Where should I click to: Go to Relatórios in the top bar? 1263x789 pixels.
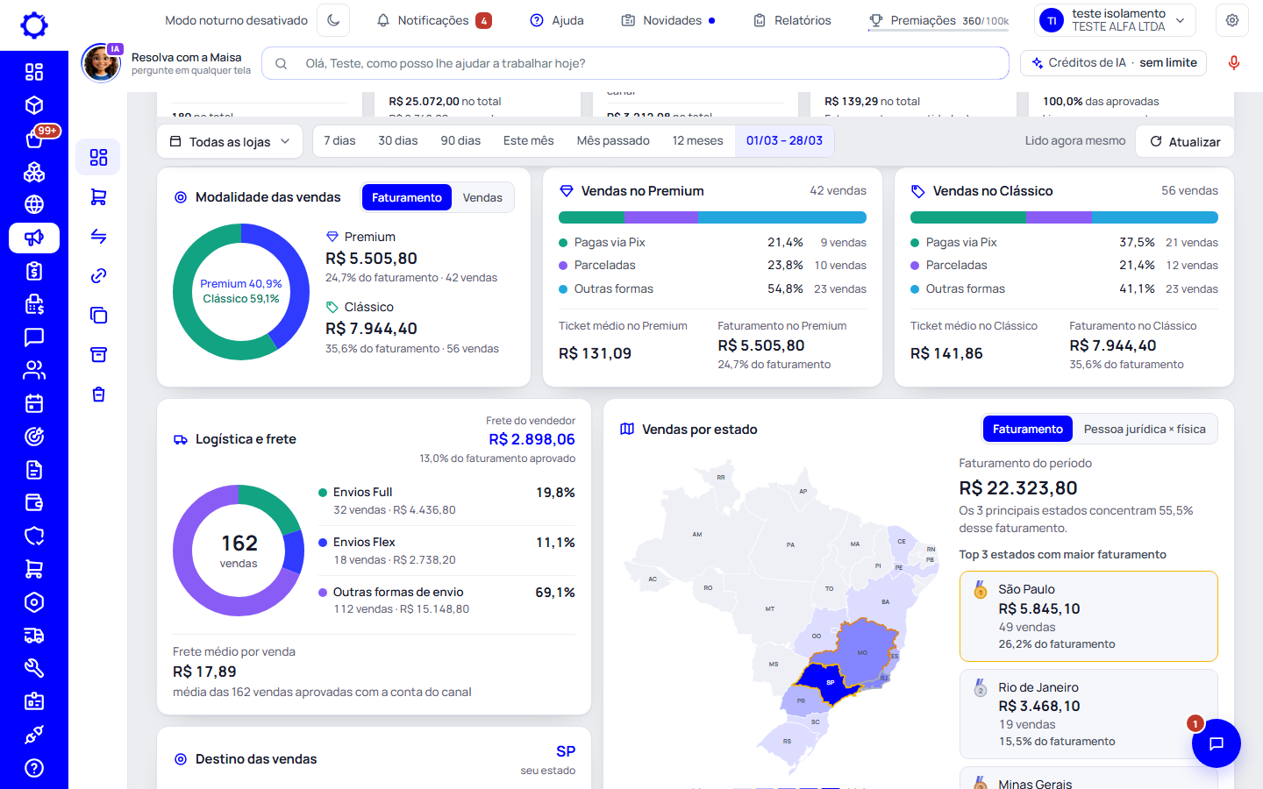(x=792, y=20)
